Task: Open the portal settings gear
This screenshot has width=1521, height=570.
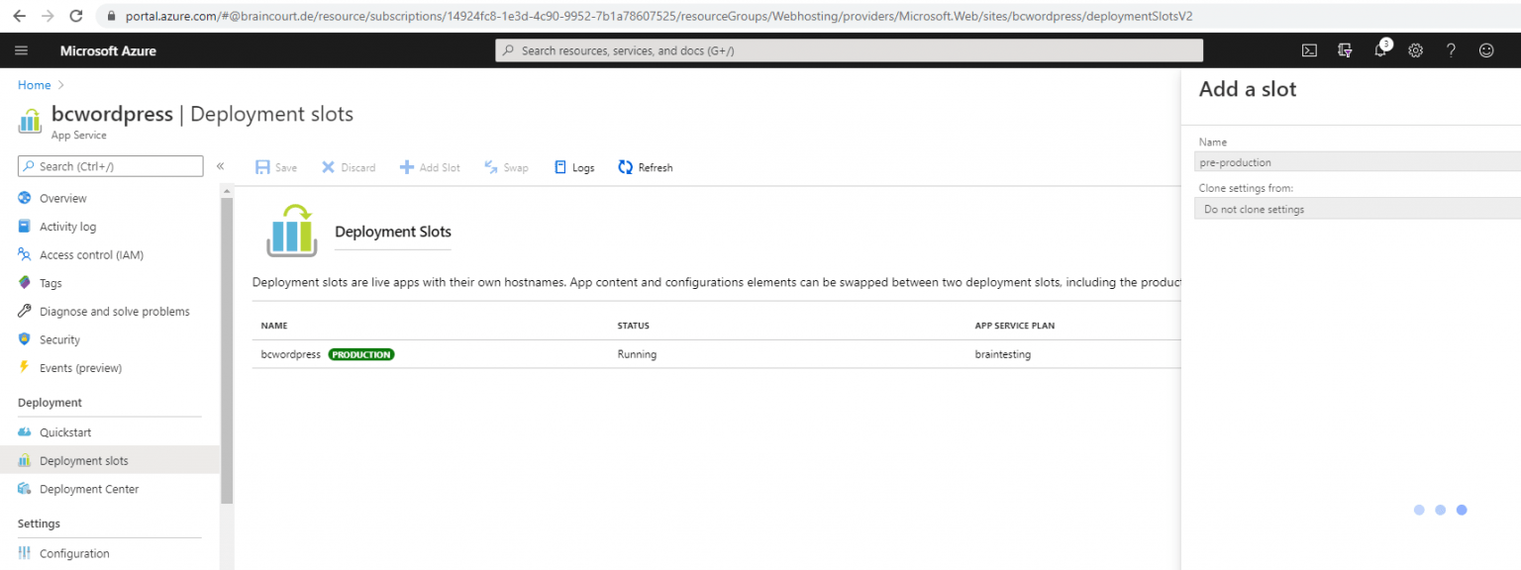Action: pos(1415,50)
